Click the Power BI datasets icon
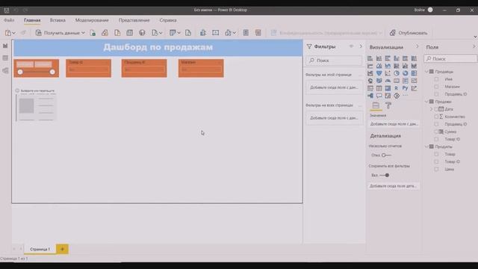This screenshot has height=269, width=478. click(105, 33)
